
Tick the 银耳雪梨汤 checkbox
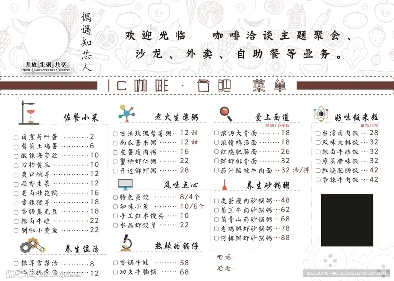(x=16, y=263)
